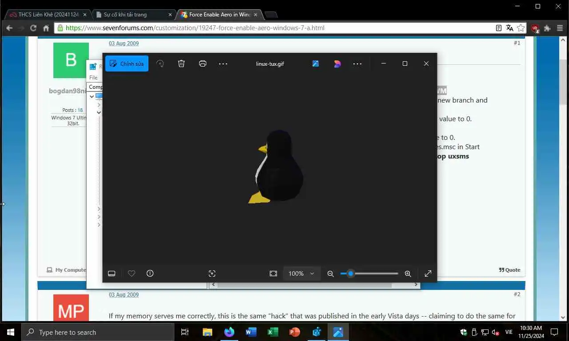Click the zoom slider handle in Photos
569x341 pixels.
[351, 274]
